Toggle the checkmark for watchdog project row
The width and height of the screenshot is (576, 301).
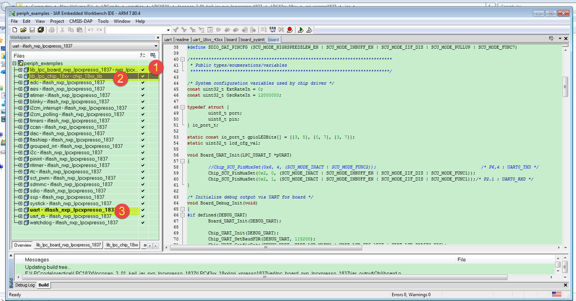[x=142, y=223]
